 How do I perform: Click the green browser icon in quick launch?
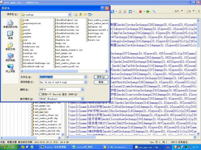pyautogui.click(x=32, y=147)
